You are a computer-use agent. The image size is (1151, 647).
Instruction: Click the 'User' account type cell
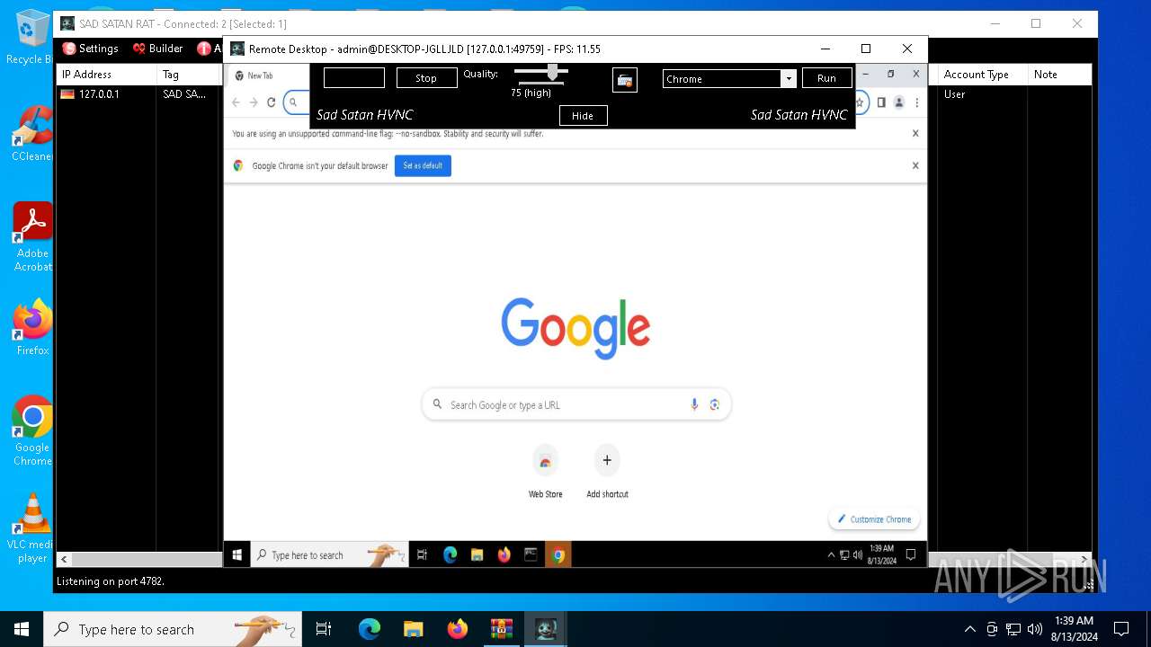point(954,93)
